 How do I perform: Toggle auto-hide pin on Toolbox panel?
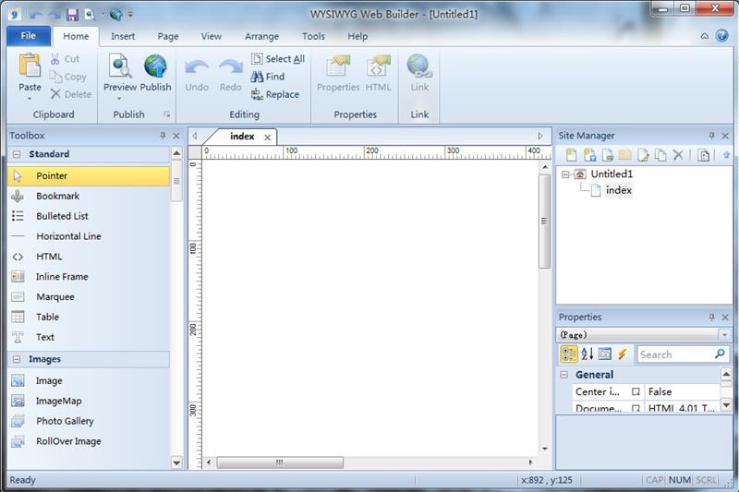(163, 136)
